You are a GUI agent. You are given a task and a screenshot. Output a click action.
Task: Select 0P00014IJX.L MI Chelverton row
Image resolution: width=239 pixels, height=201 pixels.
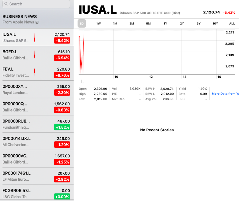pyautogui.click(x=37, y=142)
